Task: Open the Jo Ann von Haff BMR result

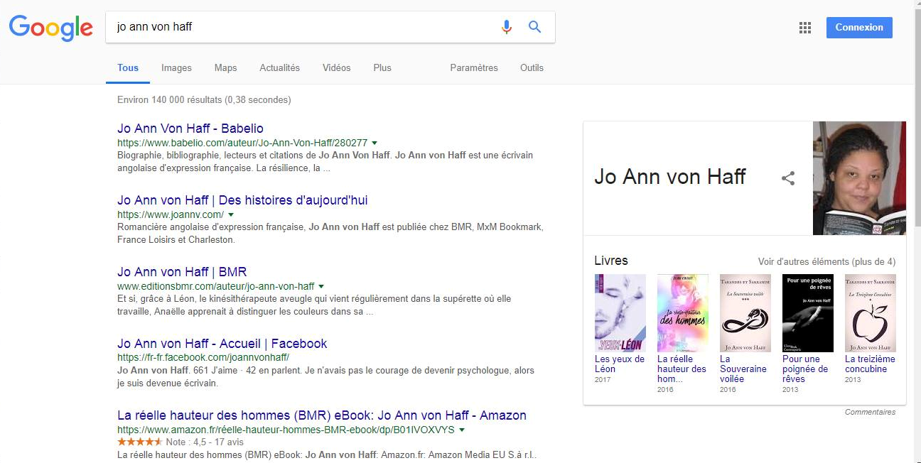Action: [x=182, y=272]
